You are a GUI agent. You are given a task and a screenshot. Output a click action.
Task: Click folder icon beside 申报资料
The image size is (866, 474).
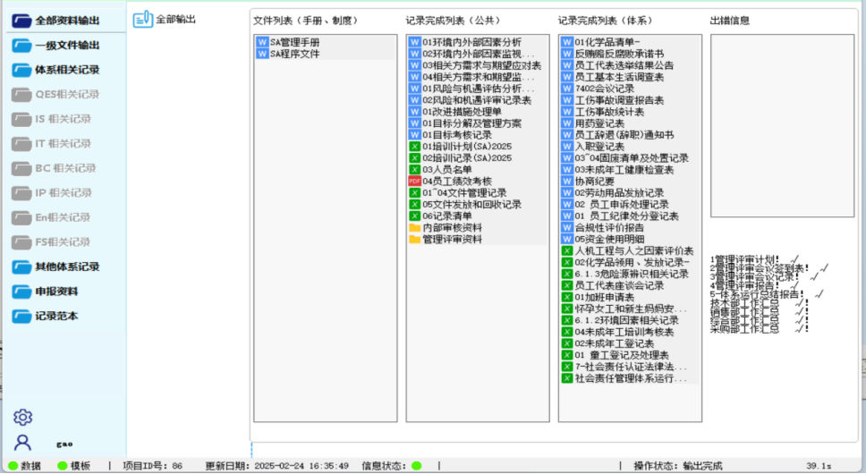coord(21,292)
